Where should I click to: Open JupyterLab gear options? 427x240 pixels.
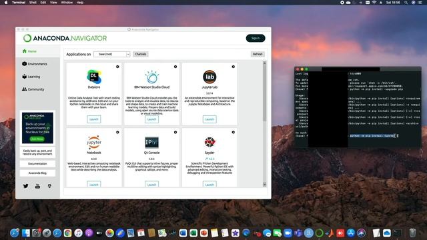click(233, 67)
